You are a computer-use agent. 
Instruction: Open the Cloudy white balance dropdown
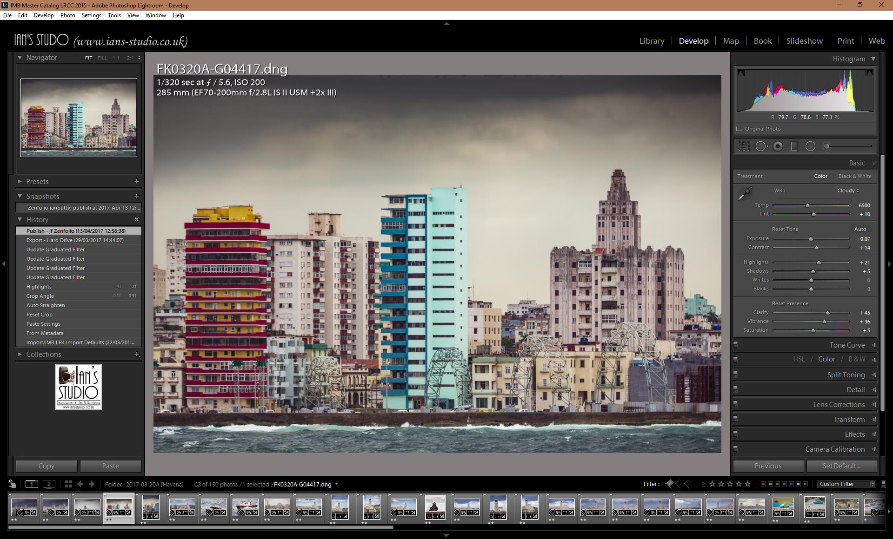[848, 191]
